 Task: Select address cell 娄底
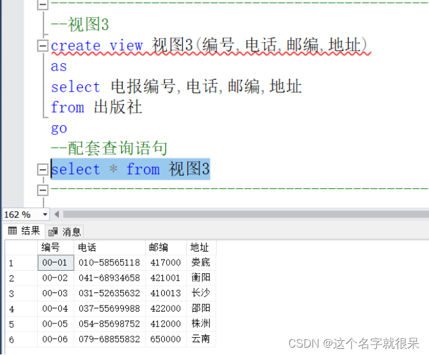click(x=201, y=263)
